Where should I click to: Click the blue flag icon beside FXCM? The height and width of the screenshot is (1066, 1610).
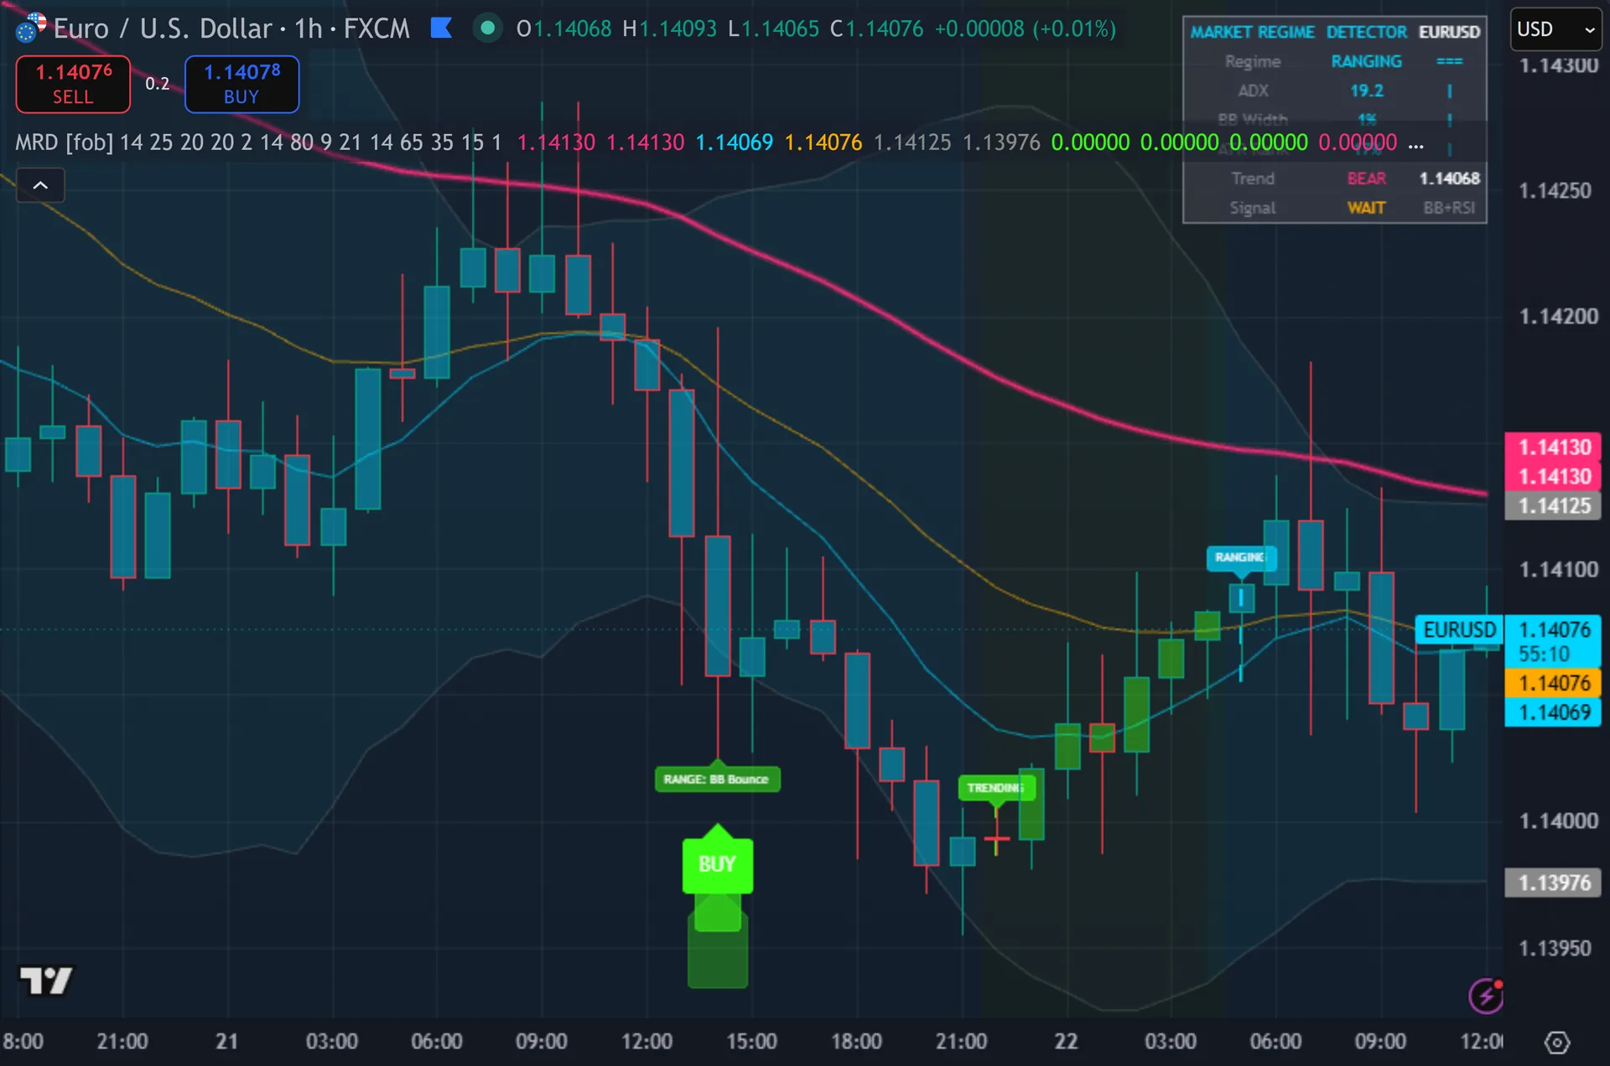441,28
